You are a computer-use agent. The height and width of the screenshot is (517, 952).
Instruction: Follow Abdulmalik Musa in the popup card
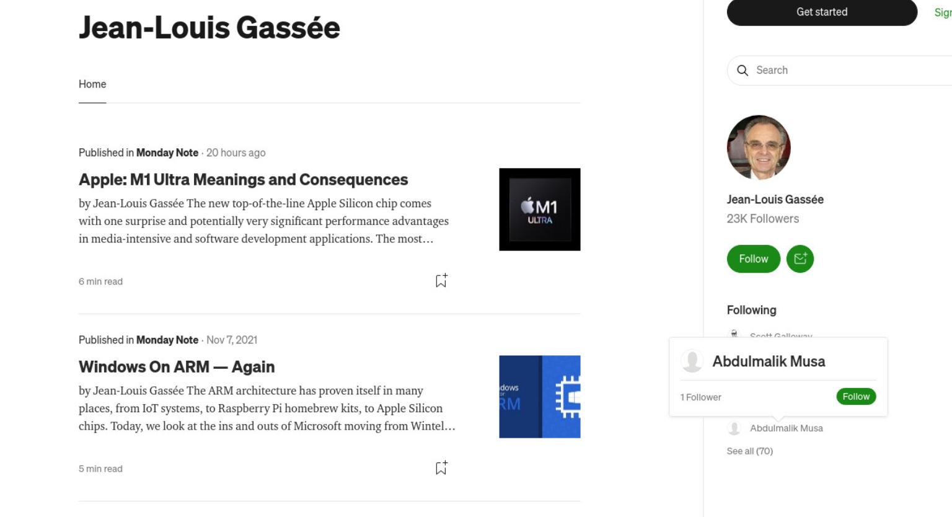click(x=856, y=396)
